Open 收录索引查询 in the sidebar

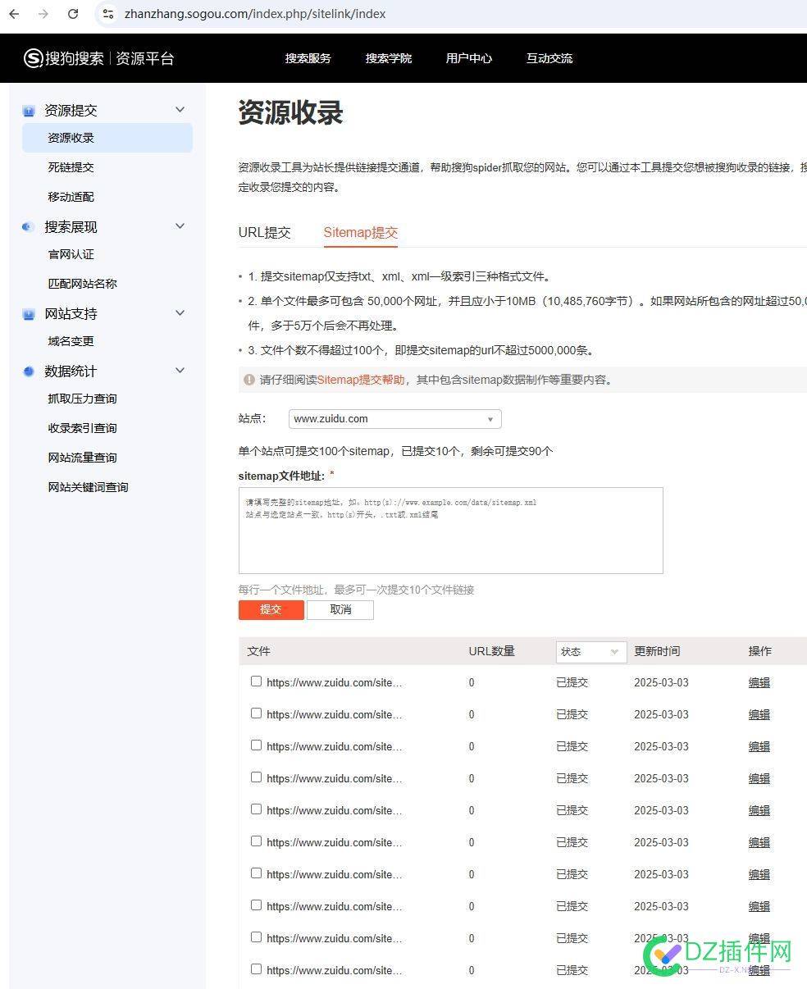[83, 428]
